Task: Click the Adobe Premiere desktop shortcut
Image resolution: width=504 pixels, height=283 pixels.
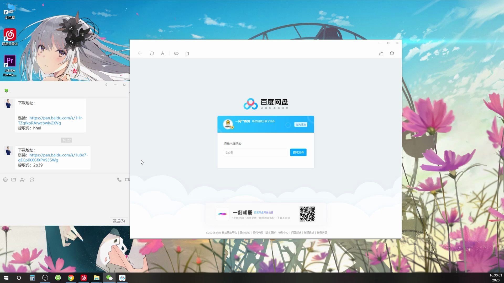Action: point(10,66)
